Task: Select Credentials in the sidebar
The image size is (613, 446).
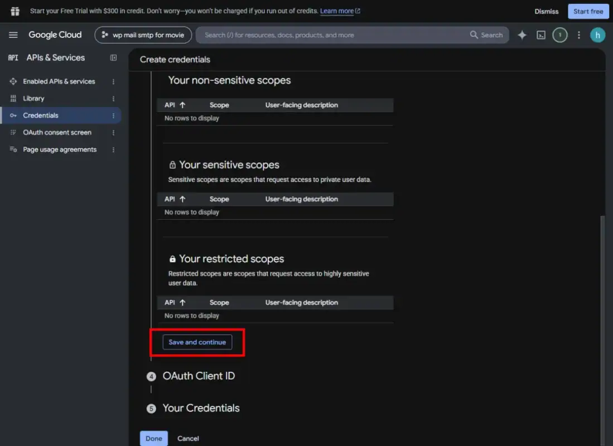Action: tap(41, 115)
